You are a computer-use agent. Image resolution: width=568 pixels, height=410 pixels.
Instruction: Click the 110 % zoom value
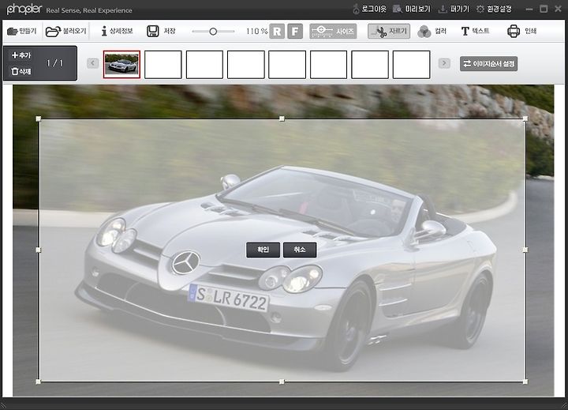click(x=257, y=31)
